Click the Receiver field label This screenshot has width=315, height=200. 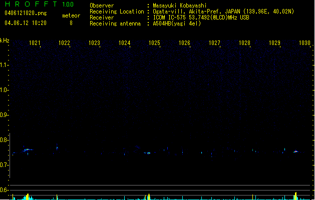102,17
